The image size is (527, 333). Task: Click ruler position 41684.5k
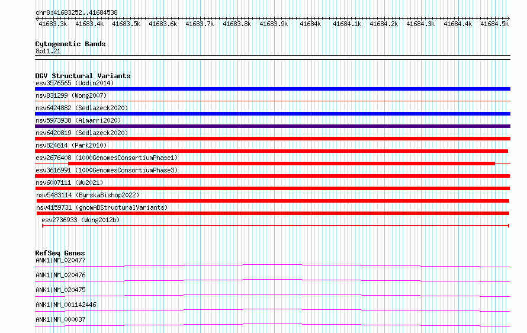point(494,24)
